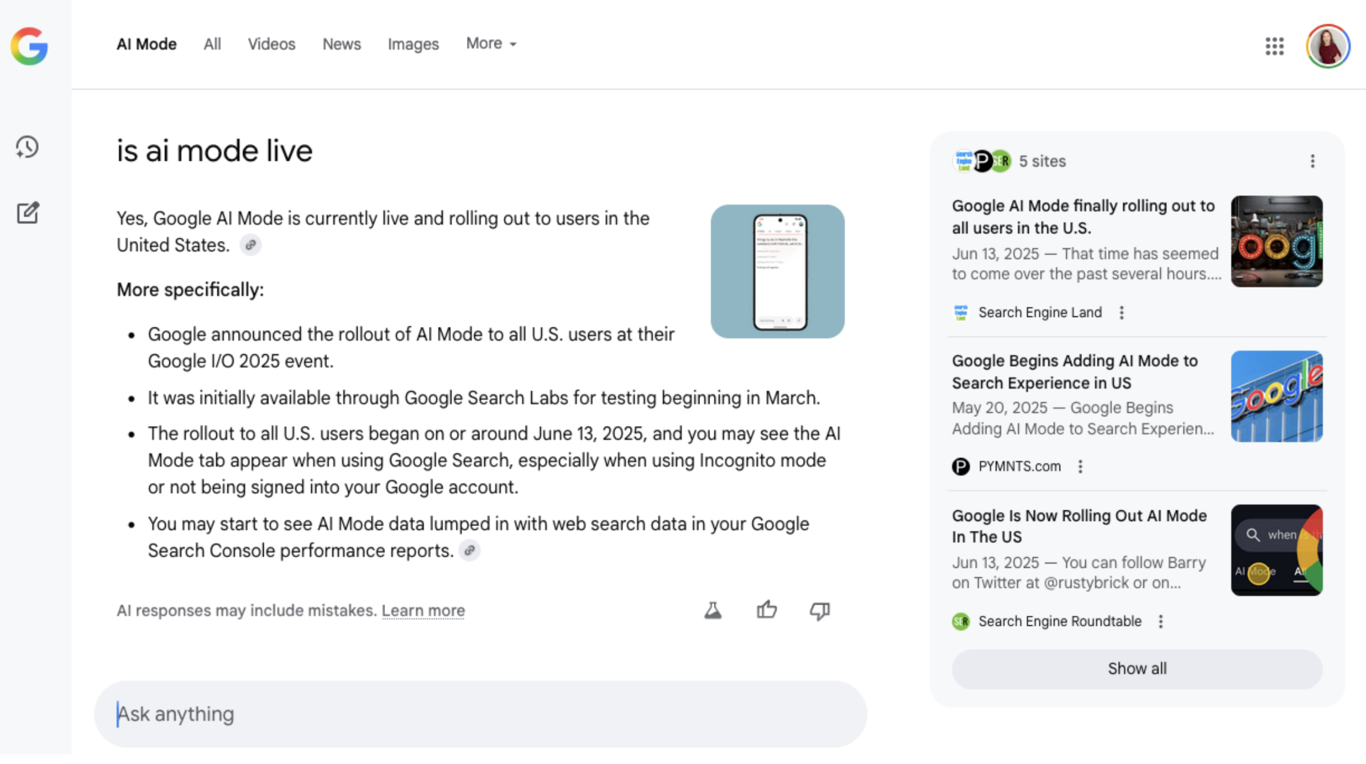This screenshot has width=1366, height=764.
Task: Open the Learn more link
Action: [423, 611]
